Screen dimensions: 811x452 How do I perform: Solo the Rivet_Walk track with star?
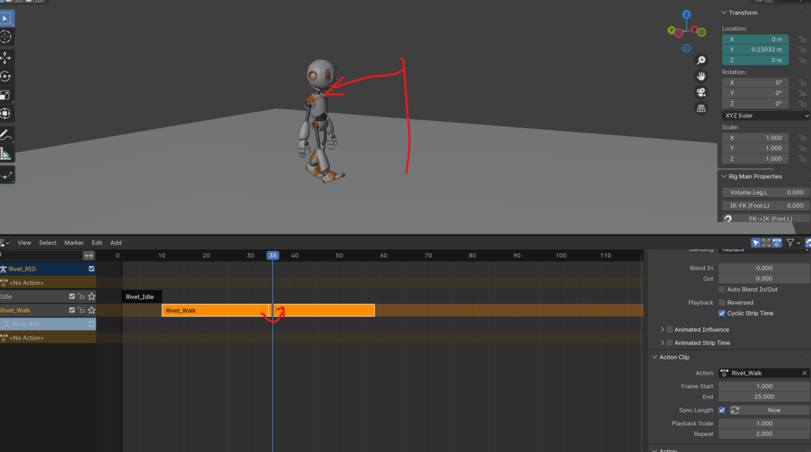click(x=91, y=311)
